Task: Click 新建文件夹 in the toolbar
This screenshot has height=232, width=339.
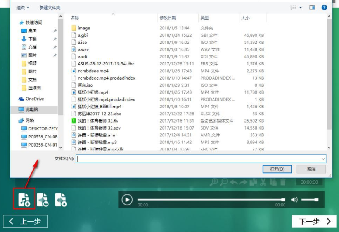Action: coord(50,7)
